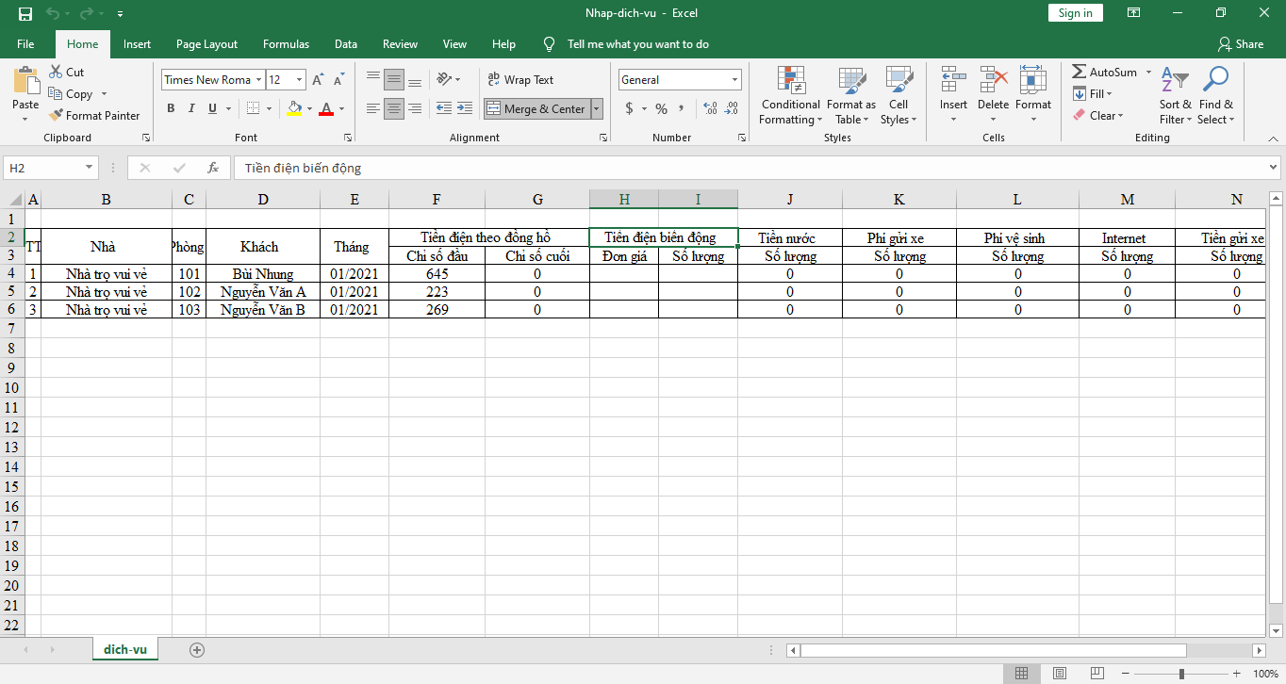Click the AutoSum sigma icon
The width and height of the screenshot is (1286, 684).
1080,73
